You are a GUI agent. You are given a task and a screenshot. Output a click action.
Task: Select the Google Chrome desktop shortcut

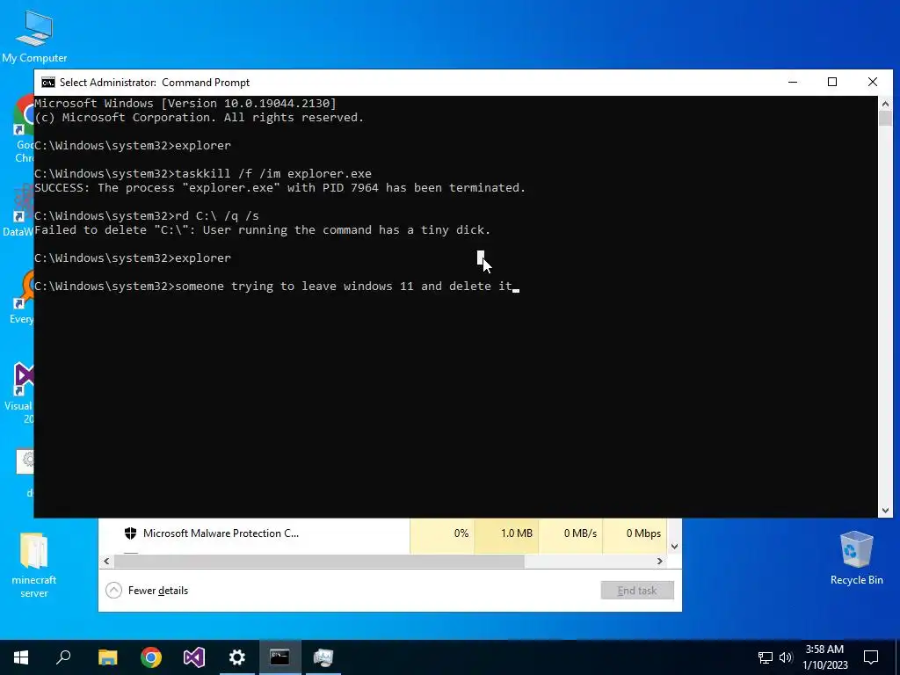click(x=24, y=129)
